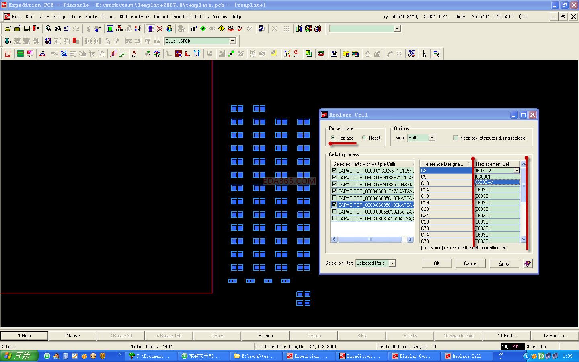Image resolution: width=579 pixels, height=362 pixels.
Task: Select the Reset process type radio button
Action: (364, 138)
